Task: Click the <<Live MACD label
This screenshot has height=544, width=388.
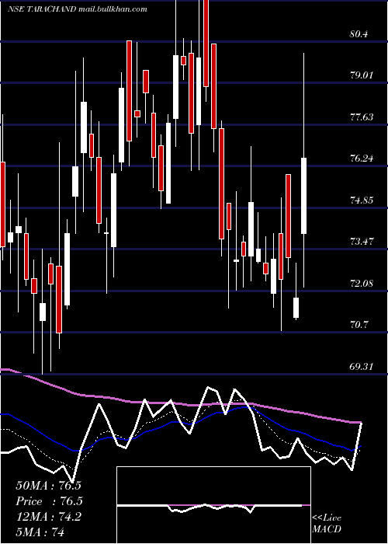Action: 327,523
